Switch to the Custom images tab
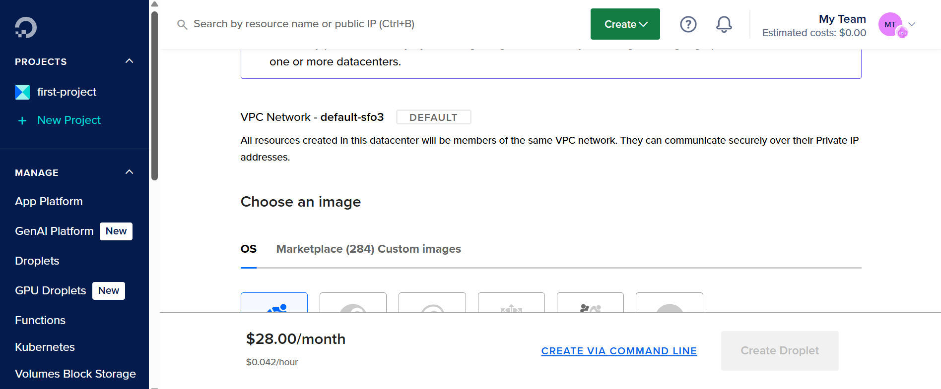The image size is (941, 389). click(419, 249)
